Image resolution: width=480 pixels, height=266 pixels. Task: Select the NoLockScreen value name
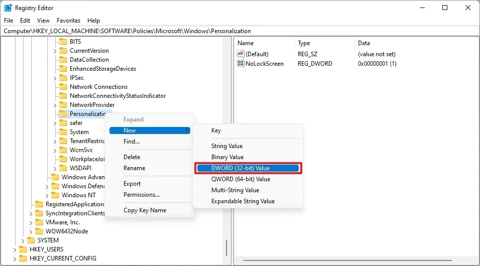(x=265, y=64)
